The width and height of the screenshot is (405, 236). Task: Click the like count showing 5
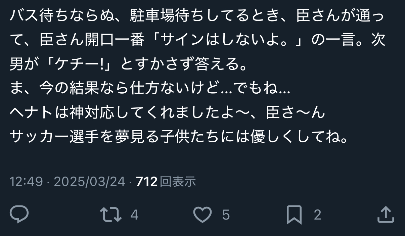pyautogui.click(x=226, y=215)
